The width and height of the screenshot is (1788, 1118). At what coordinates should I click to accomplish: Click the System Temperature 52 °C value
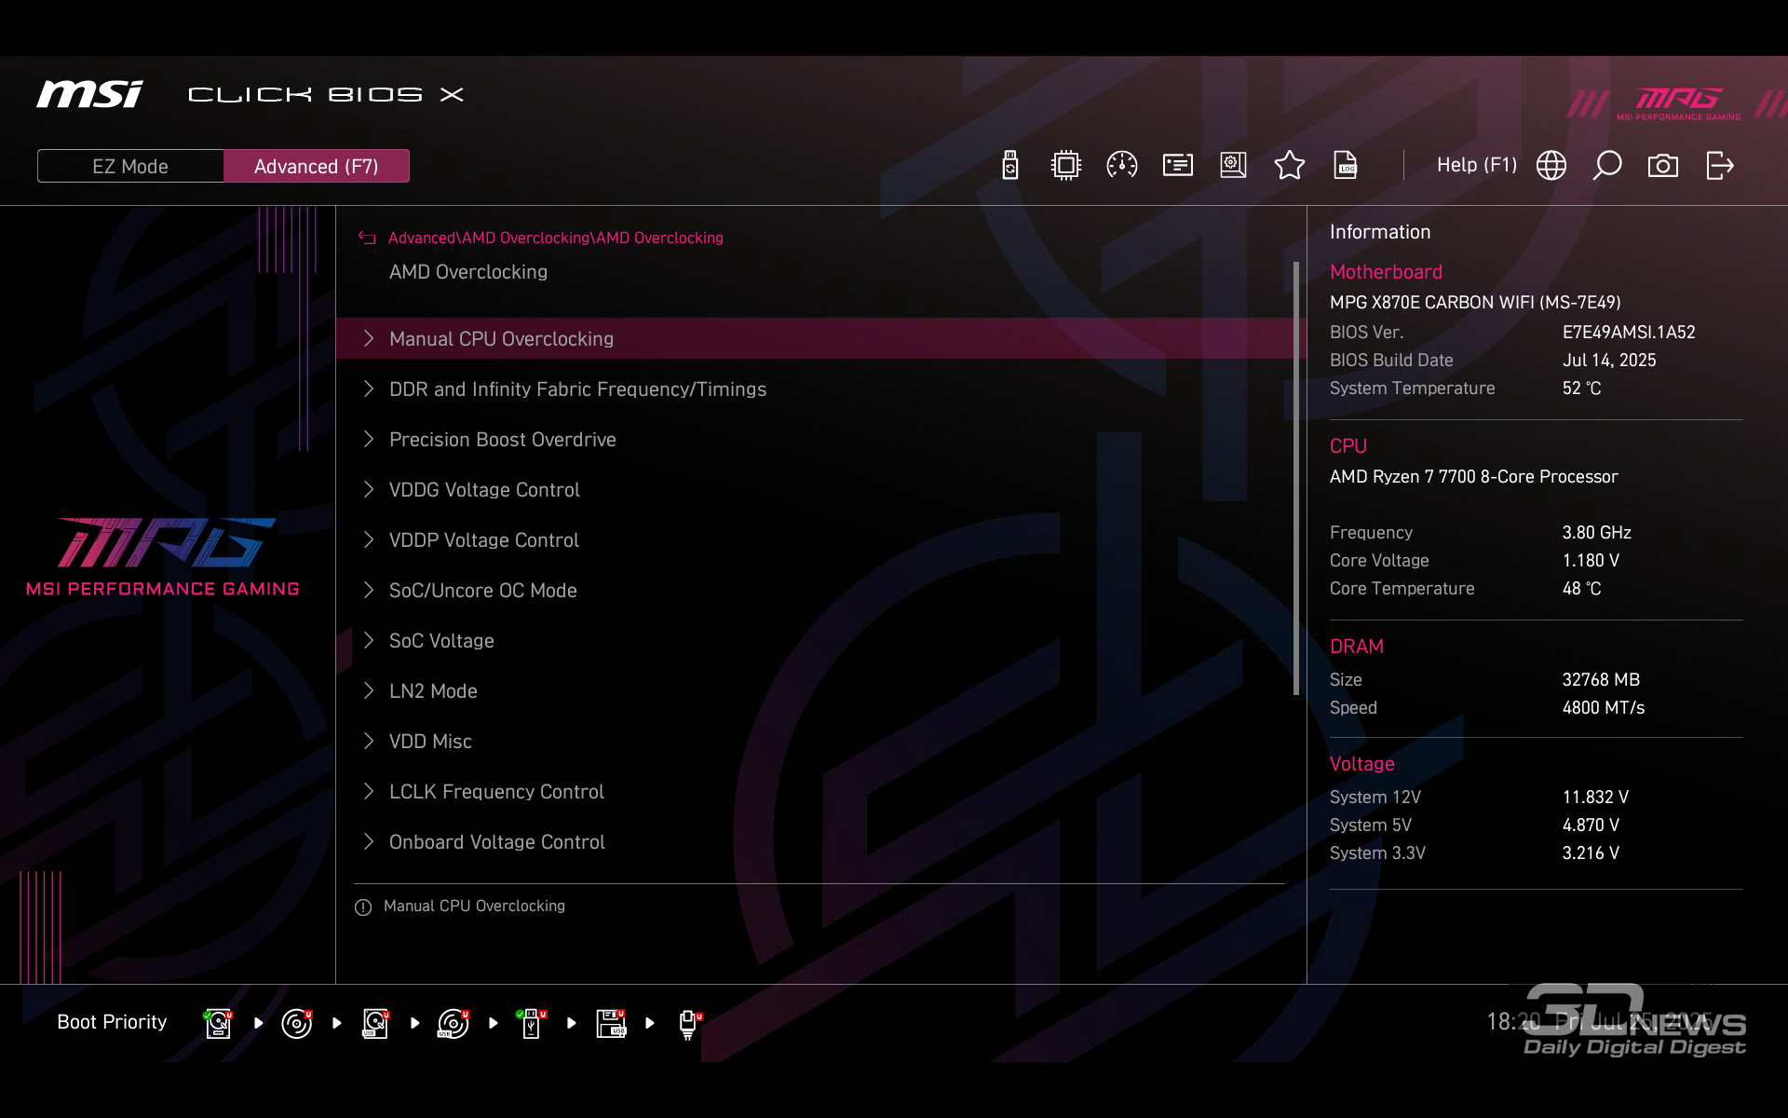[x=1581, y=389]
